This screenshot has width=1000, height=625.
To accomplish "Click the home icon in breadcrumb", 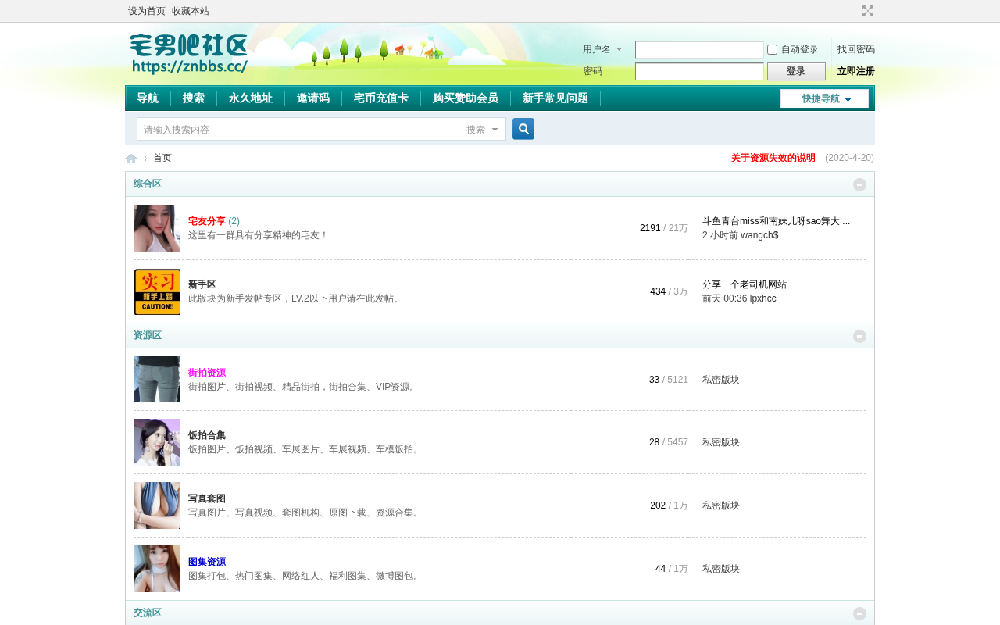I will (131, 159).
